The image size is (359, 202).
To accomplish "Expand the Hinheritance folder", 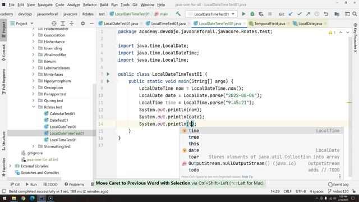I will 34,42.
